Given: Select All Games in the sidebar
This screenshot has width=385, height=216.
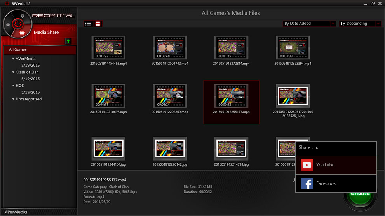Looking at the screenshot, I should [39, 50].
